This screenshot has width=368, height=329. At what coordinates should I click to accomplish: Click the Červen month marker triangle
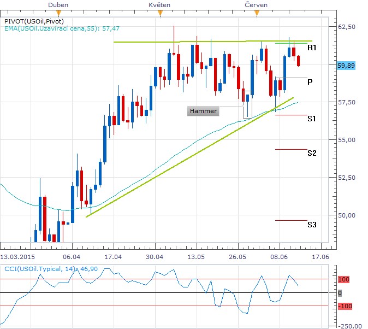coord(257,14)
